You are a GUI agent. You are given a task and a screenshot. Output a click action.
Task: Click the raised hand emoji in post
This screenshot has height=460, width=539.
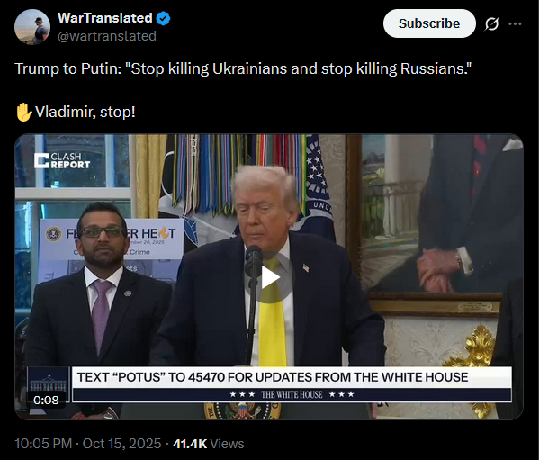(23, 112)
